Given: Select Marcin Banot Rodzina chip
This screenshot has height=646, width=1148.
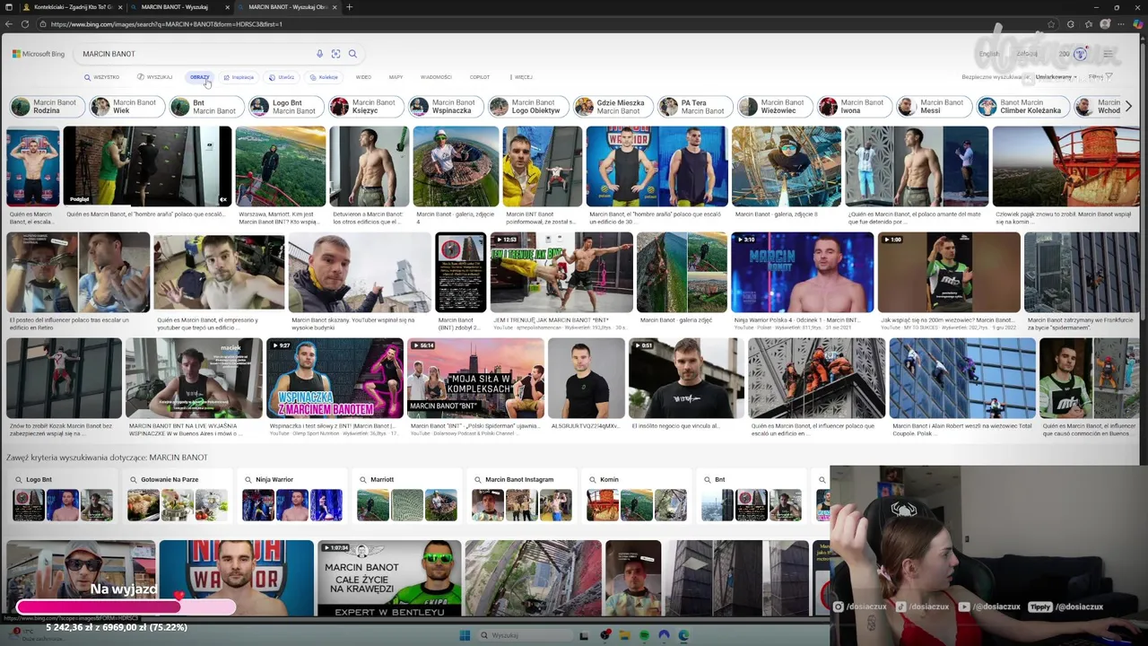Looking at the screenshot, I should [47, 107].
